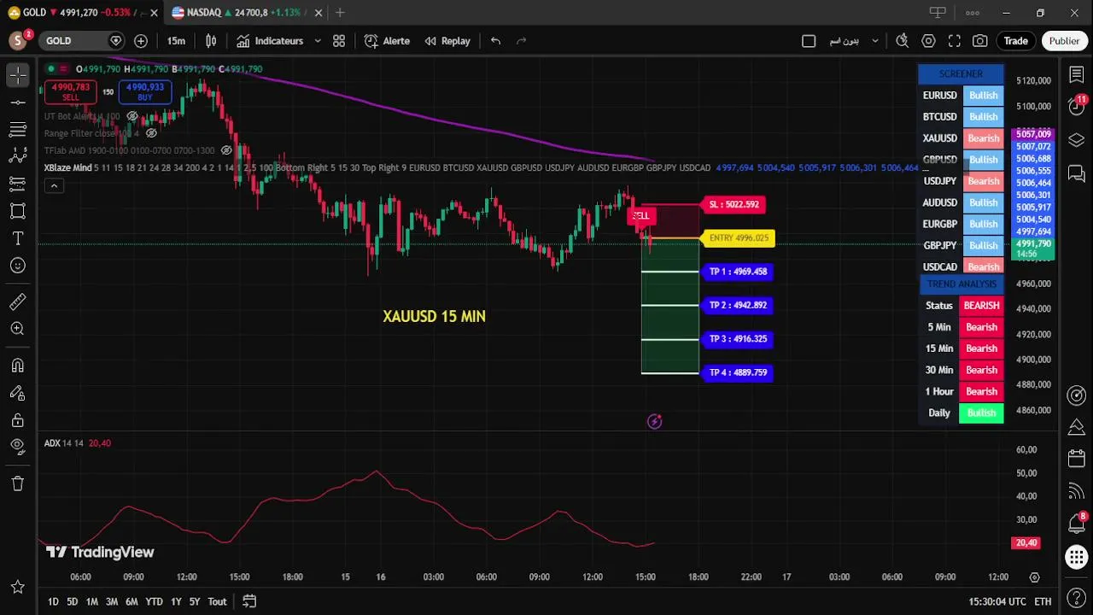The height and width of the screenshot is (615, 1093).
Task: Click the Publier button
Action: coord(1064,41)
